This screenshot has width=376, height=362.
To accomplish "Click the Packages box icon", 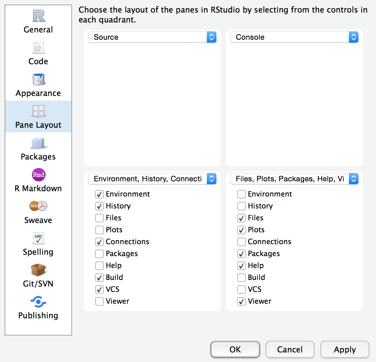I will (39, 143).
